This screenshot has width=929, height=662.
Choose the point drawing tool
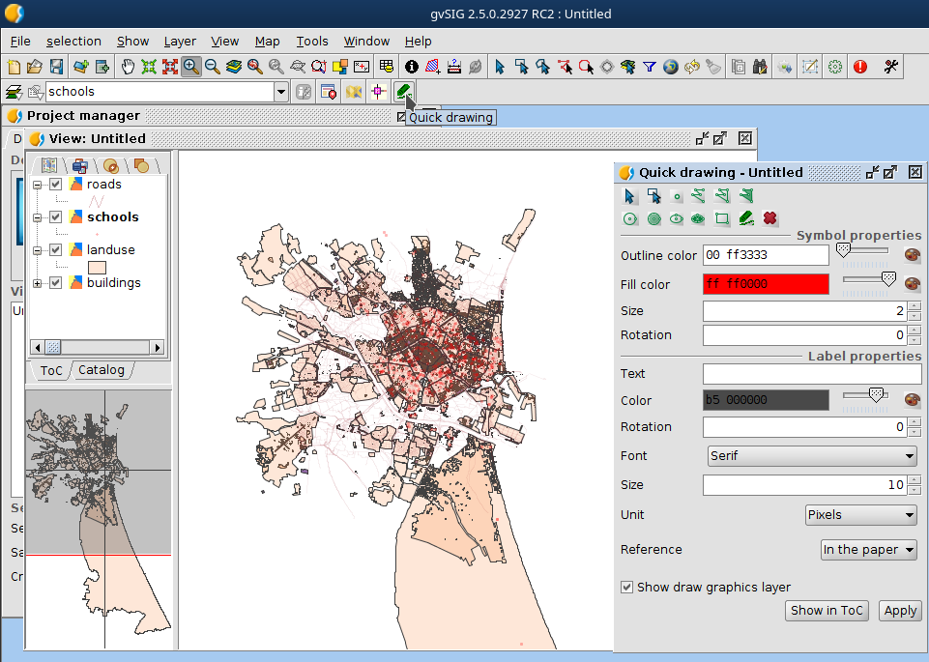point(677,196)
